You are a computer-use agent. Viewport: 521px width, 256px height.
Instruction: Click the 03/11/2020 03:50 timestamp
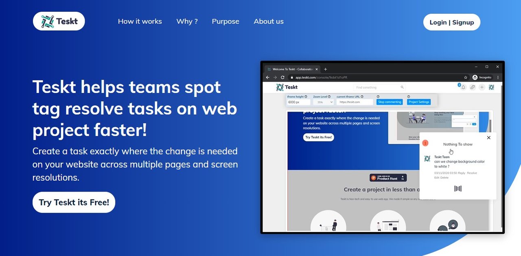(446, 173)
